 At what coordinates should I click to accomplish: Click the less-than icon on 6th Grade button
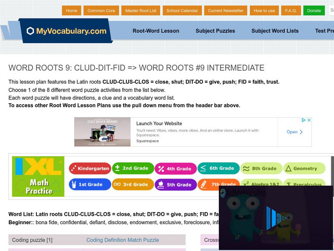click(203, 169)
